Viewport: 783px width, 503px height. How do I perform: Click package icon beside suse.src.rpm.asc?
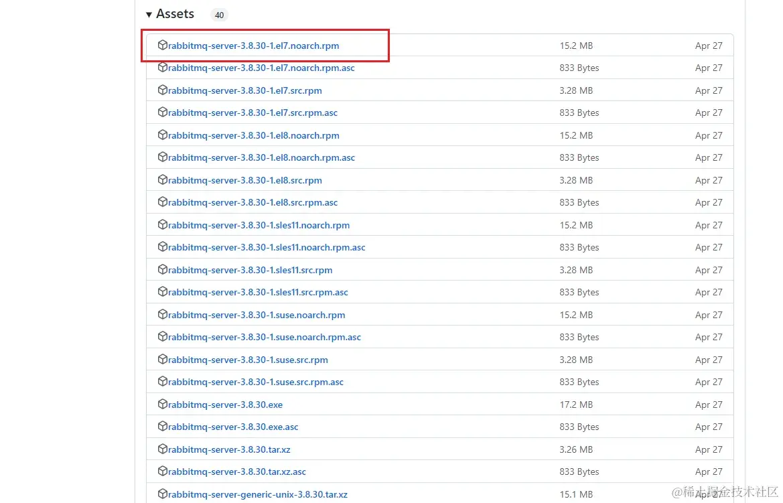(x=162, y=381)
